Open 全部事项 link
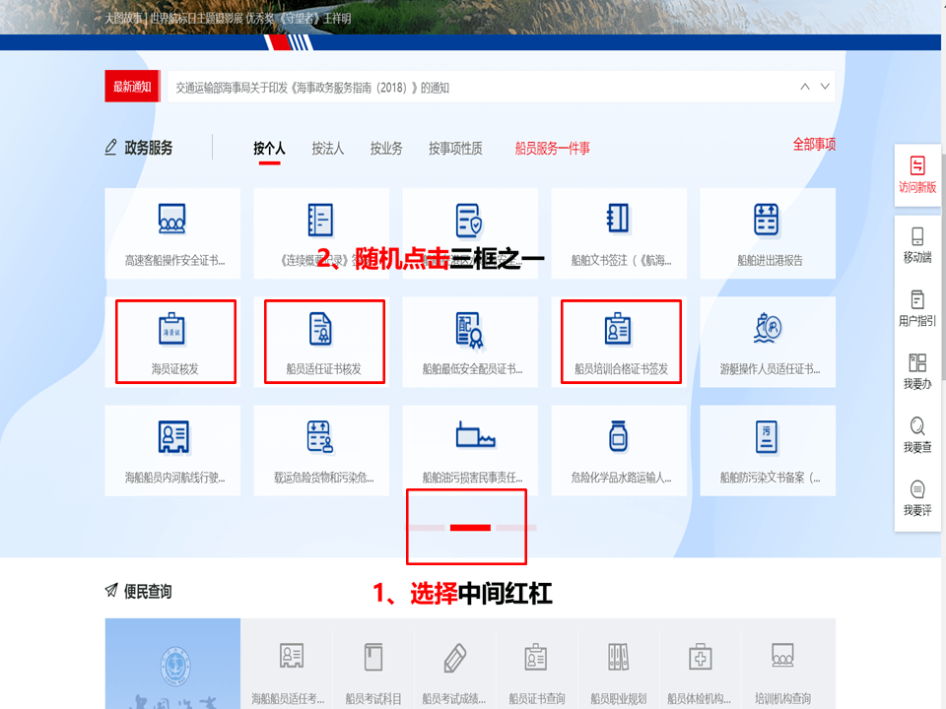Viewport: 946px width, 709px height. pos(815,144)
